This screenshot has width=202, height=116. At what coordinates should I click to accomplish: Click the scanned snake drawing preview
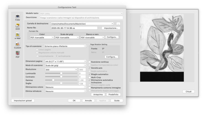coord(162,48)
